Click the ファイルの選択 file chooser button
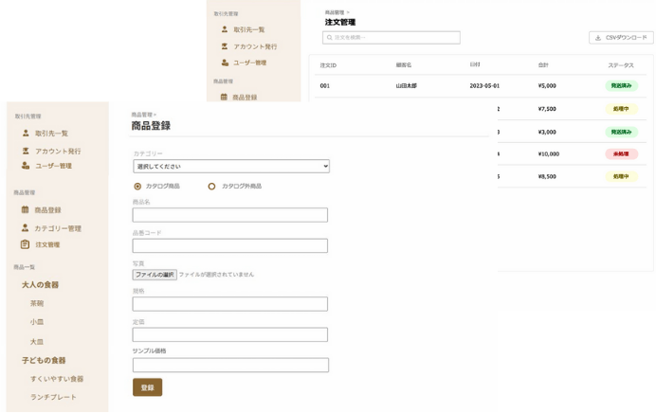 (155, 275)
